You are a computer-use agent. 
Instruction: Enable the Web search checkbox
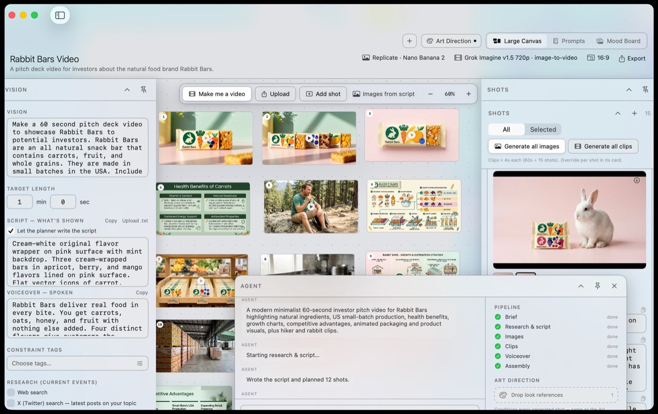tap(11, 392)
